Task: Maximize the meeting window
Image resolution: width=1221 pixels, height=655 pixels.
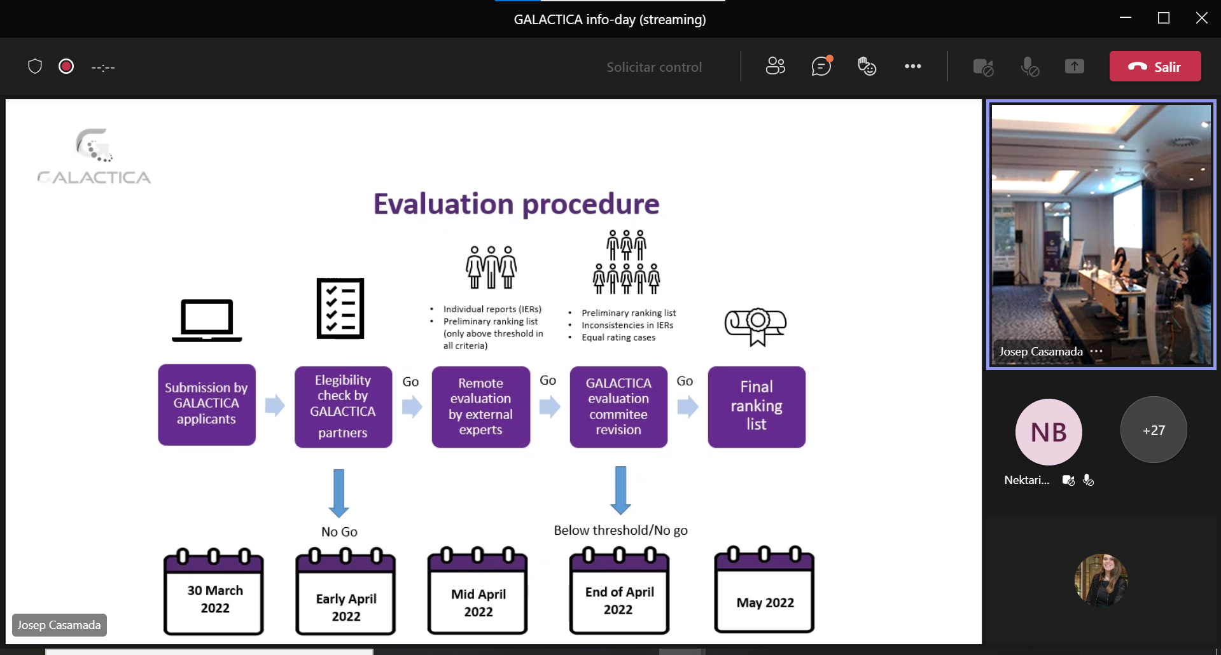Action: pyautogui.click(x=1163, y=18)
